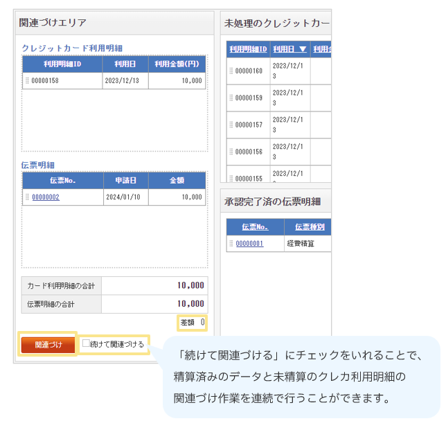The height and width of the screenshot is (421, 446).
Task: Grab drag handle of slip 00000002
Action: [27, 197]
